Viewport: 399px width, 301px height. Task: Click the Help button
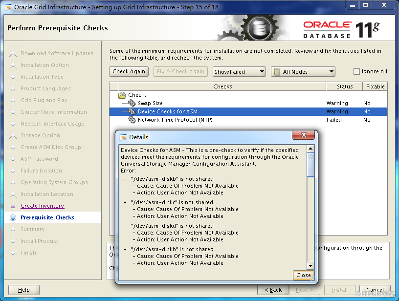24,290
